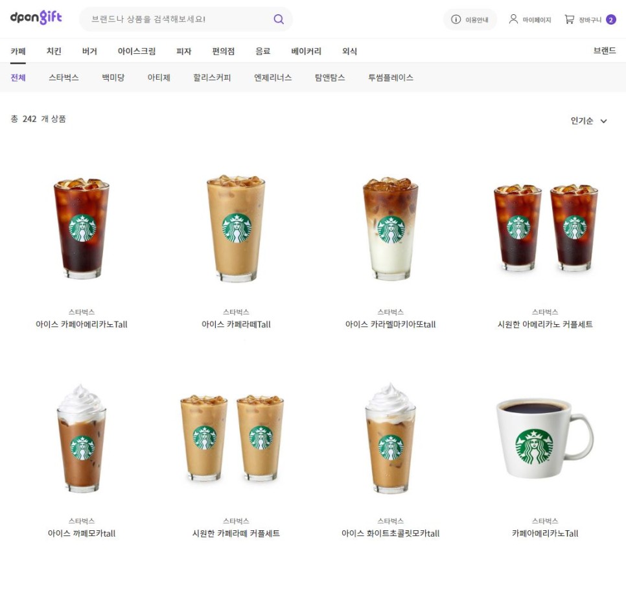This screenshot has height=599, width=626.
Task: Select the 편의점 category tab
Action: [223, 51]
